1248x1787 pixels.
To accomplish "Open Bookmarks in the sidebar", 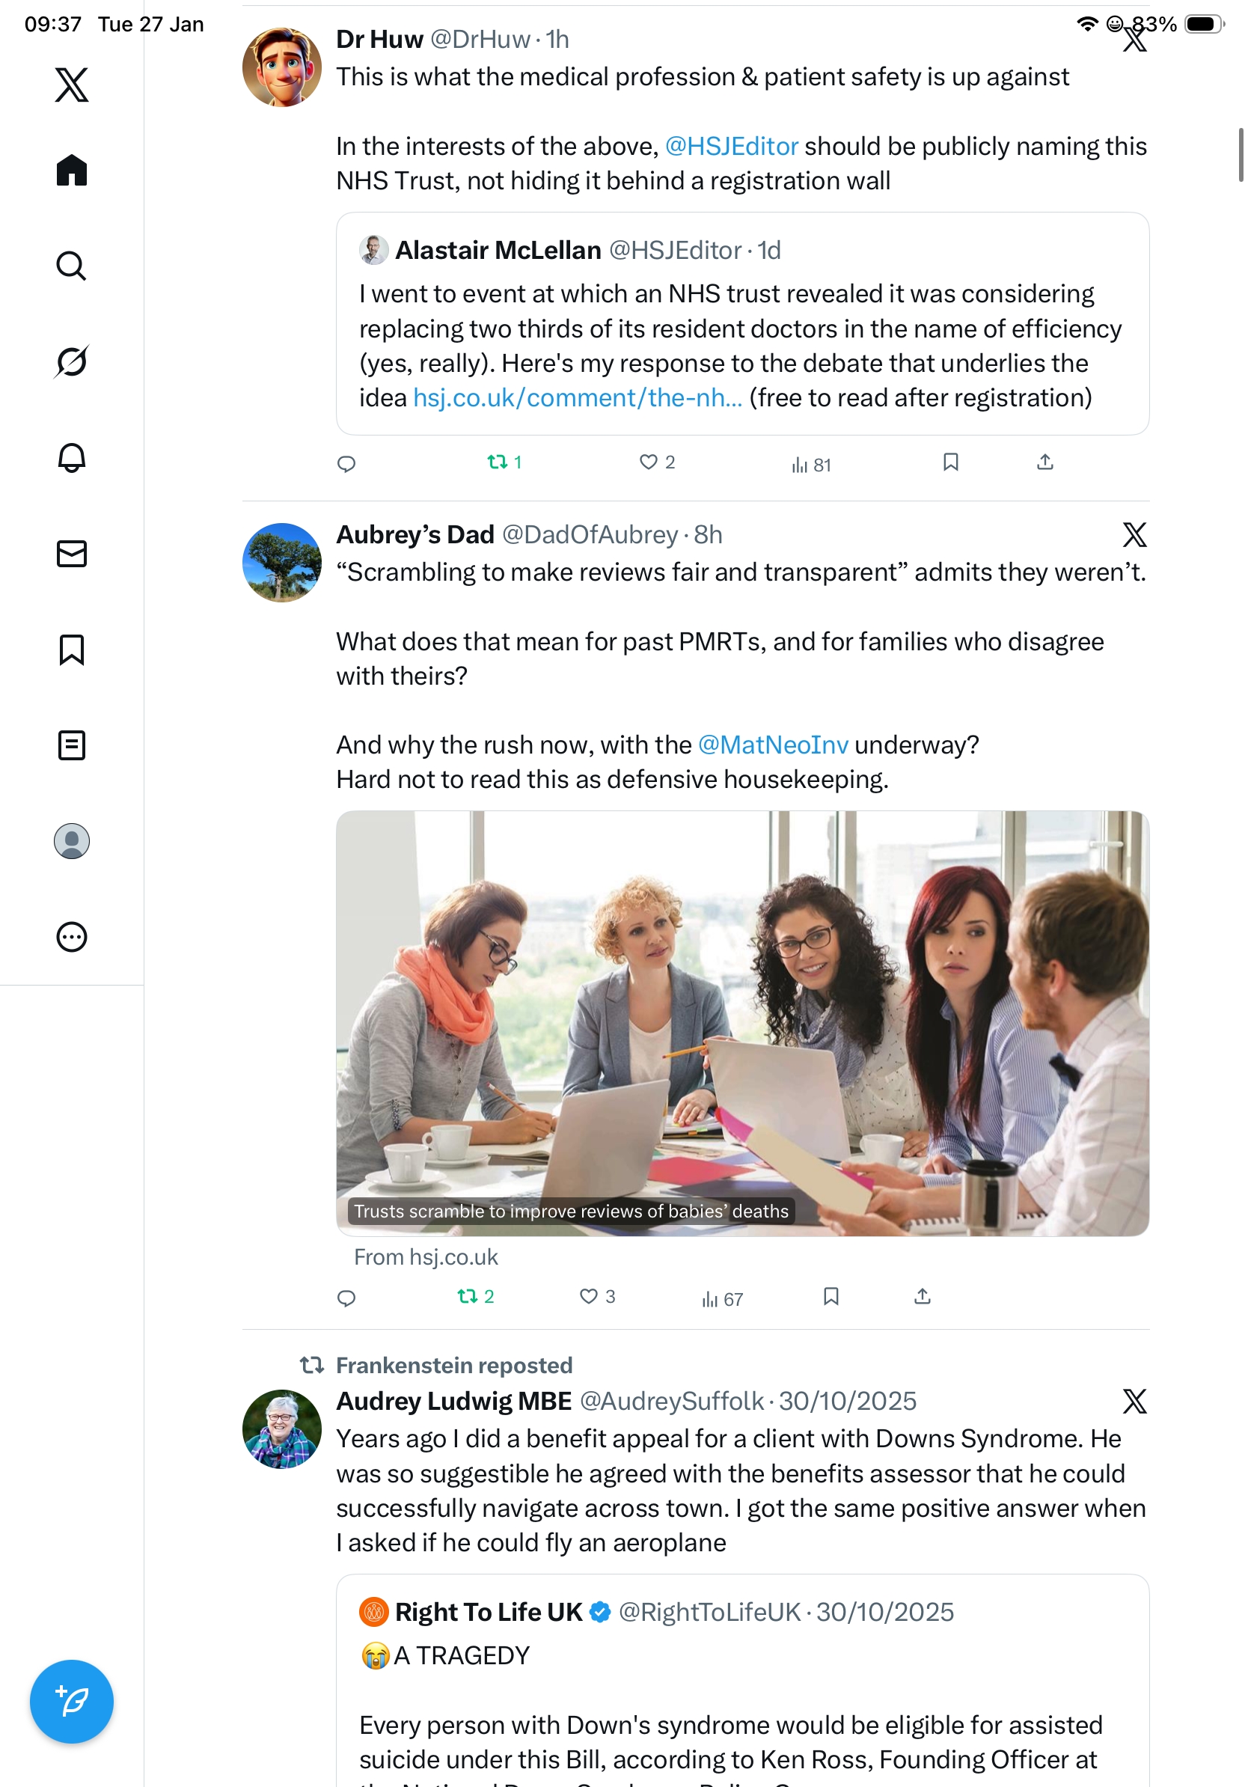I will coord(72,649).
